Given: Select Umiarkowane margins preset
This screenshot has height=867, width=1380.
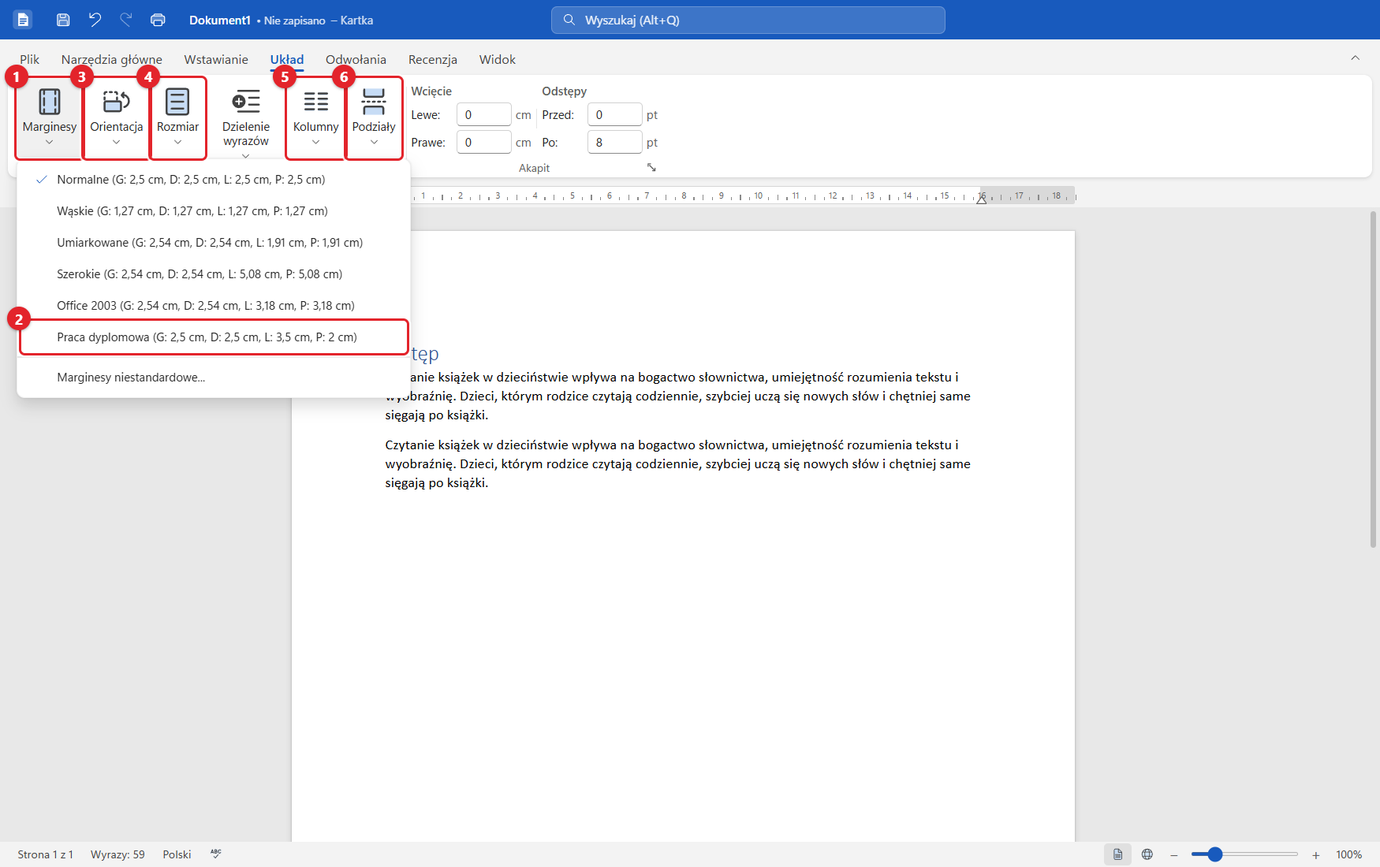Looking at the screenshot, I should 213,243.
